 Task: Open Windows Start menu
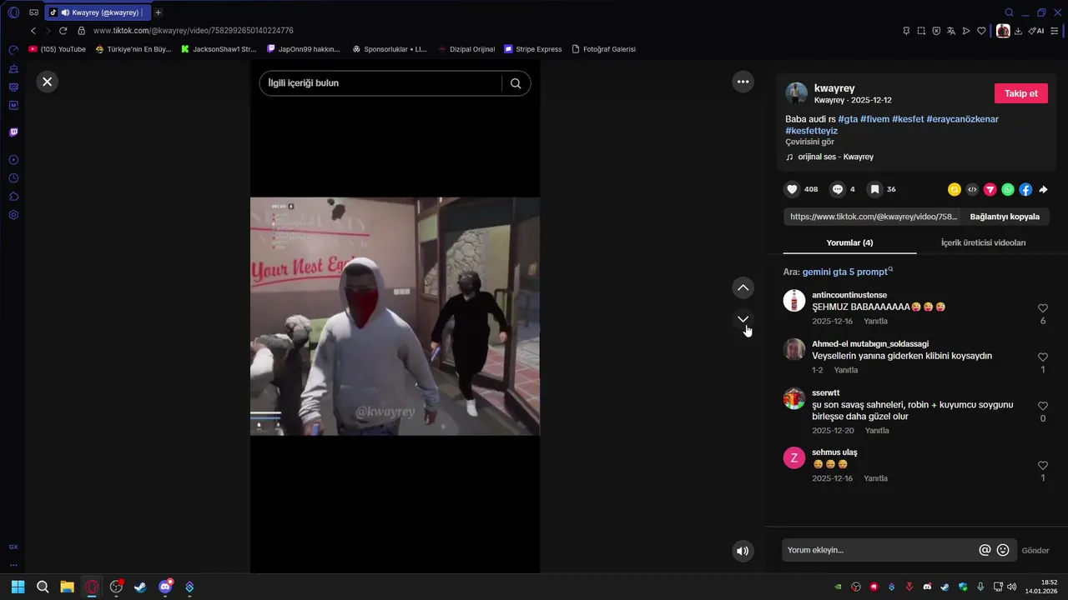[18, 587]
